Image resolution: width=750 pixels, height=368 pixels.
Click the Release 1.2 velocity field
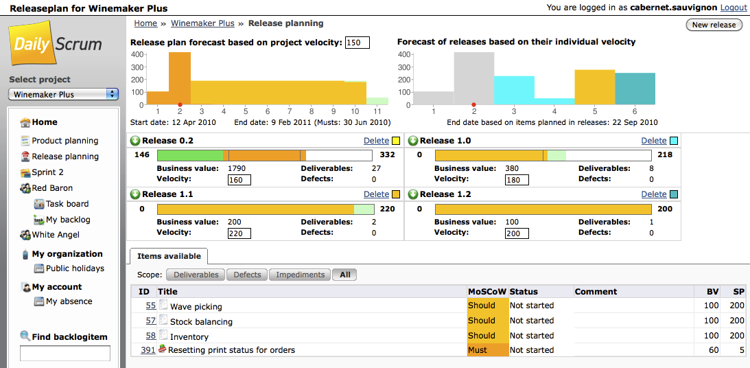point(517,233)
